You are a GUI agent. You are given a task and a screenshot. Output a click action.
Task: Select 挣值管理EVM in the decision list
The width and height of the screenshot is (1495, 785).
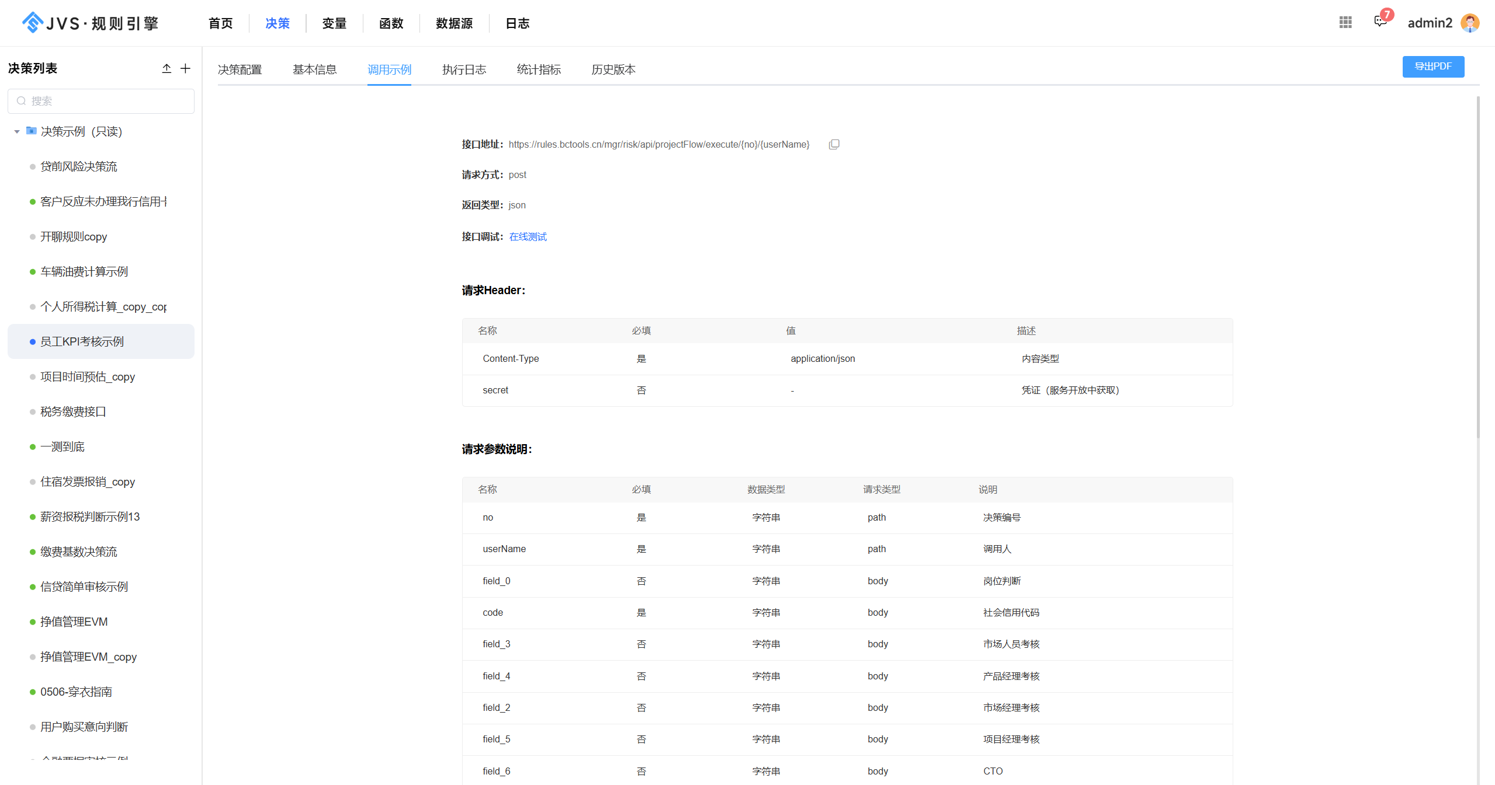pyautogui.click(x=74, y=622)
